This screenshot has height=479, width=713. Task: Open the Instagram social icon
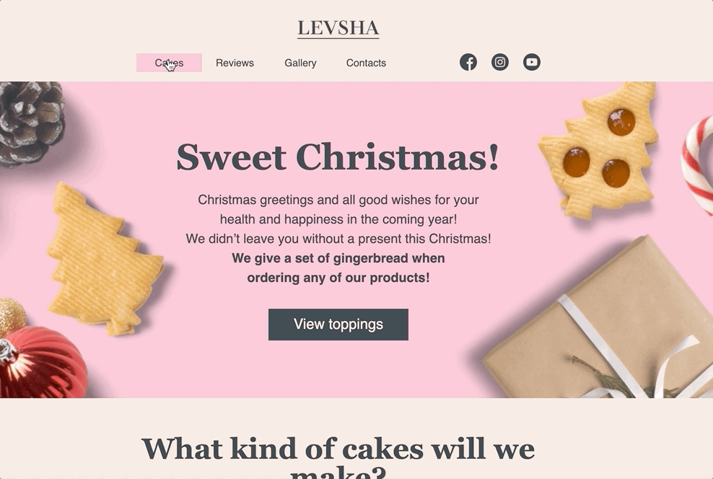click(x=499, y=62)
